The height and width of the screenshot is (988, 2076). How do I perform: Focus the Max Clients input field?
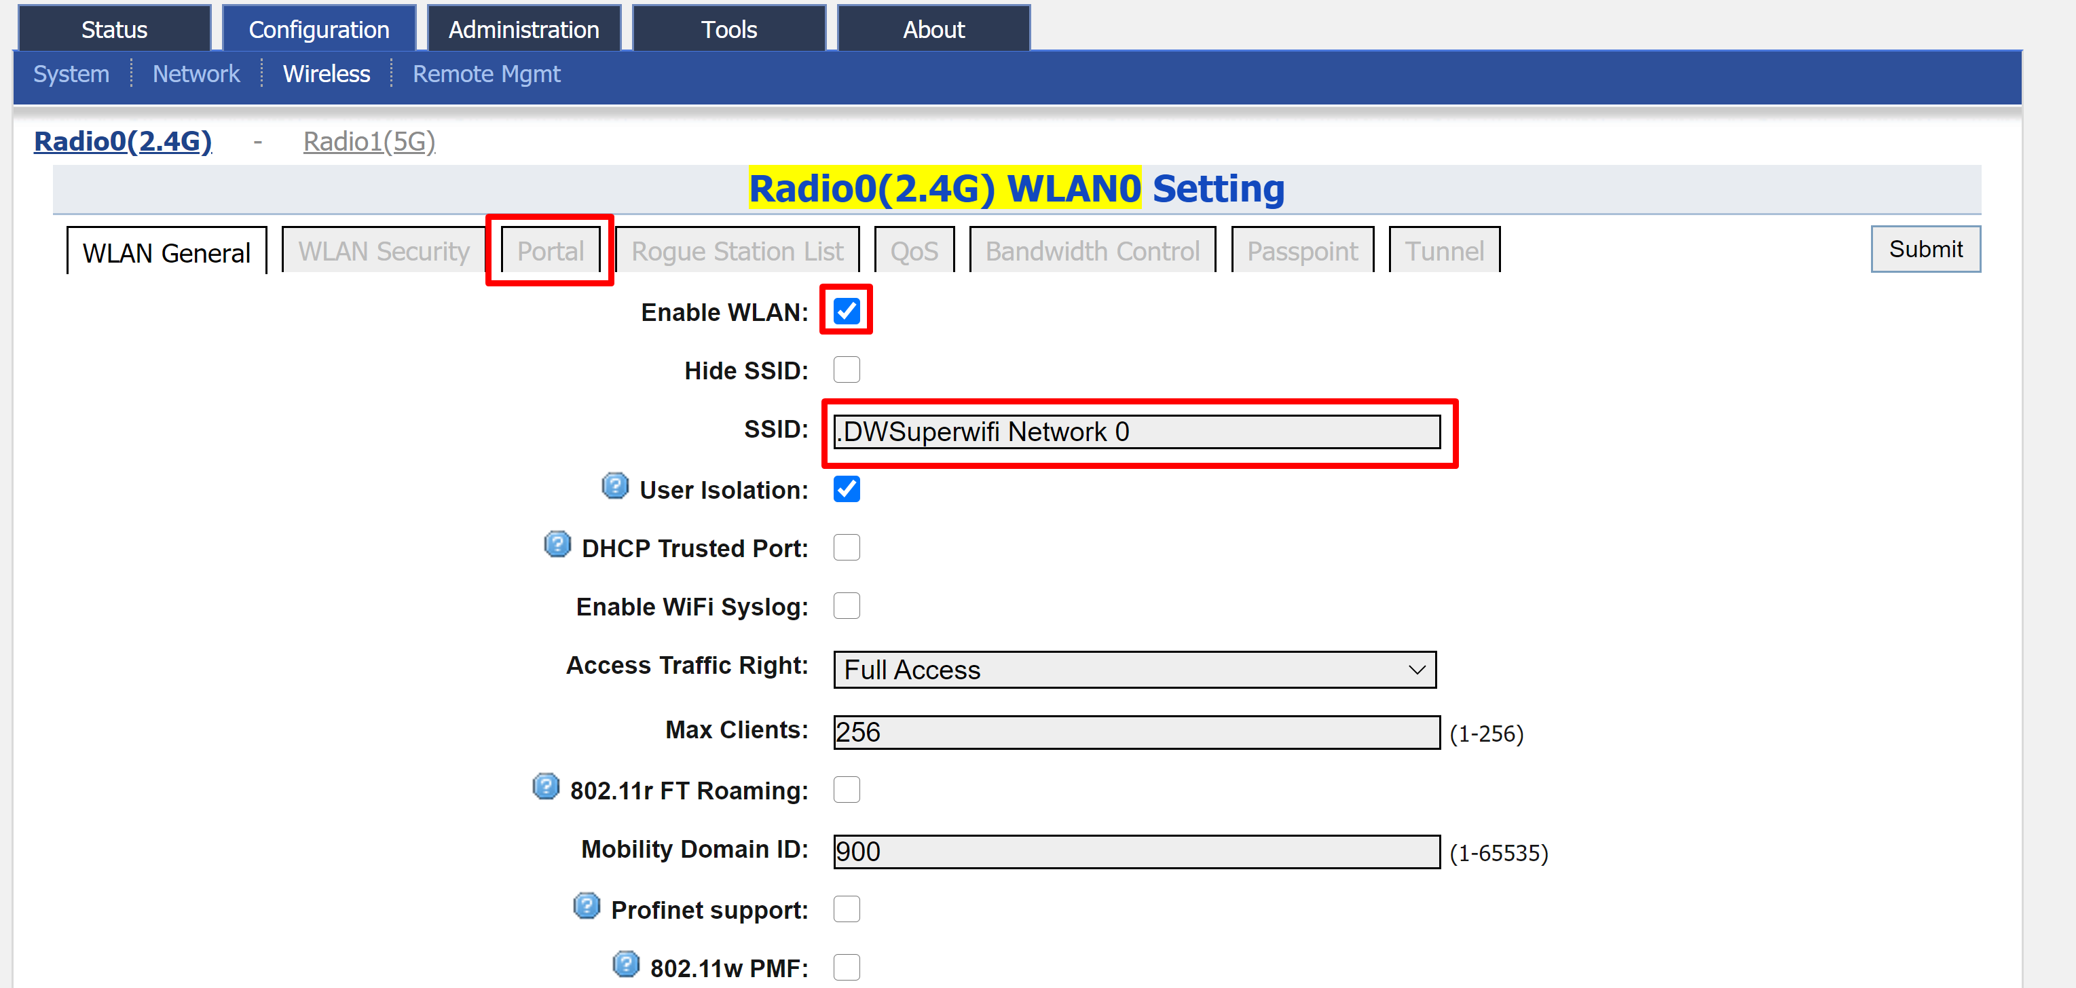[1136, 732]
